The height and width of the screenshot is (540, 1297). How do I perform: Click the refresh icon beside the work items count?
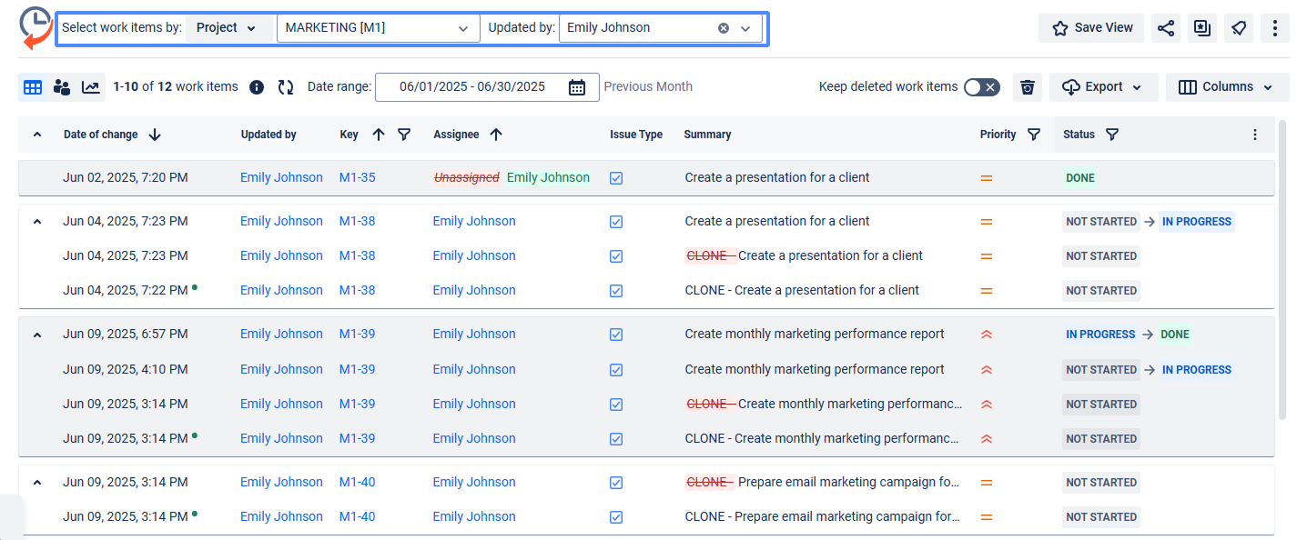286,87
